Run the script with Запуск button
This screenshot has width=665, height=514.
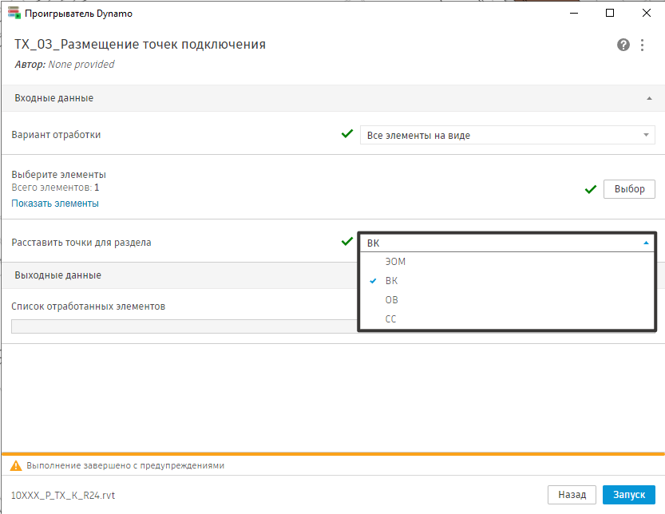pos(628,495)
